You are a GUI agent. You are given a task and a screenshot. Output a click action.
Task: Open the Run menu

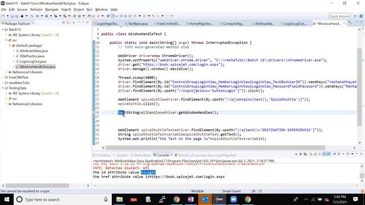90,10
